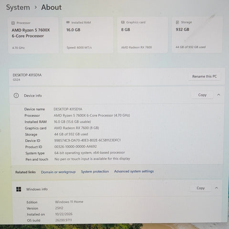Viewport: 229px width, 229px height.
Task: Click Version value 25H2
Action: pos(59,208)
